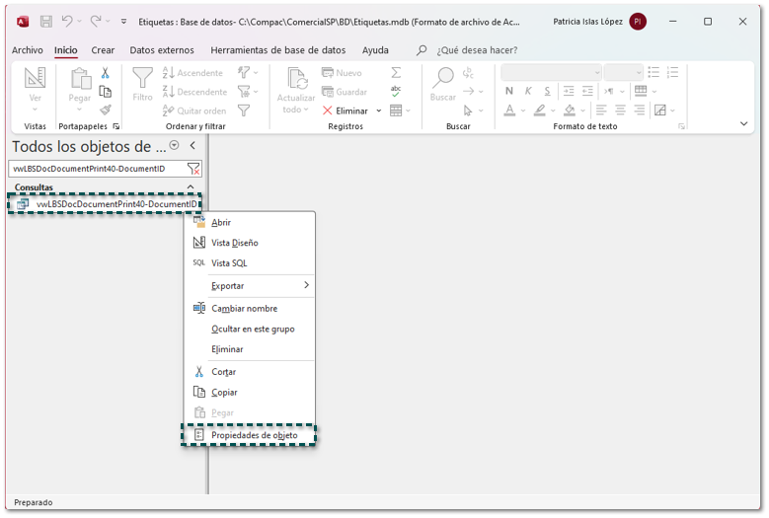Collapse the navigation pane with shutter arrow
769x518 pixels.
click(192, 146)
